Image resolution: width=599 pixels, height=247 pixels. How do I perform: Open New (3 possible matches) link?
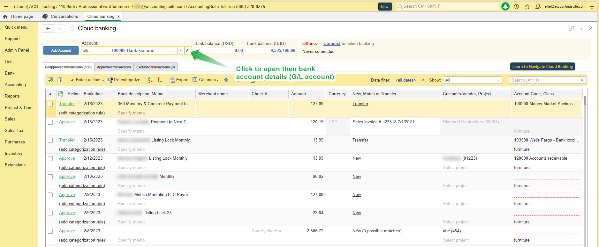[377, 231]
